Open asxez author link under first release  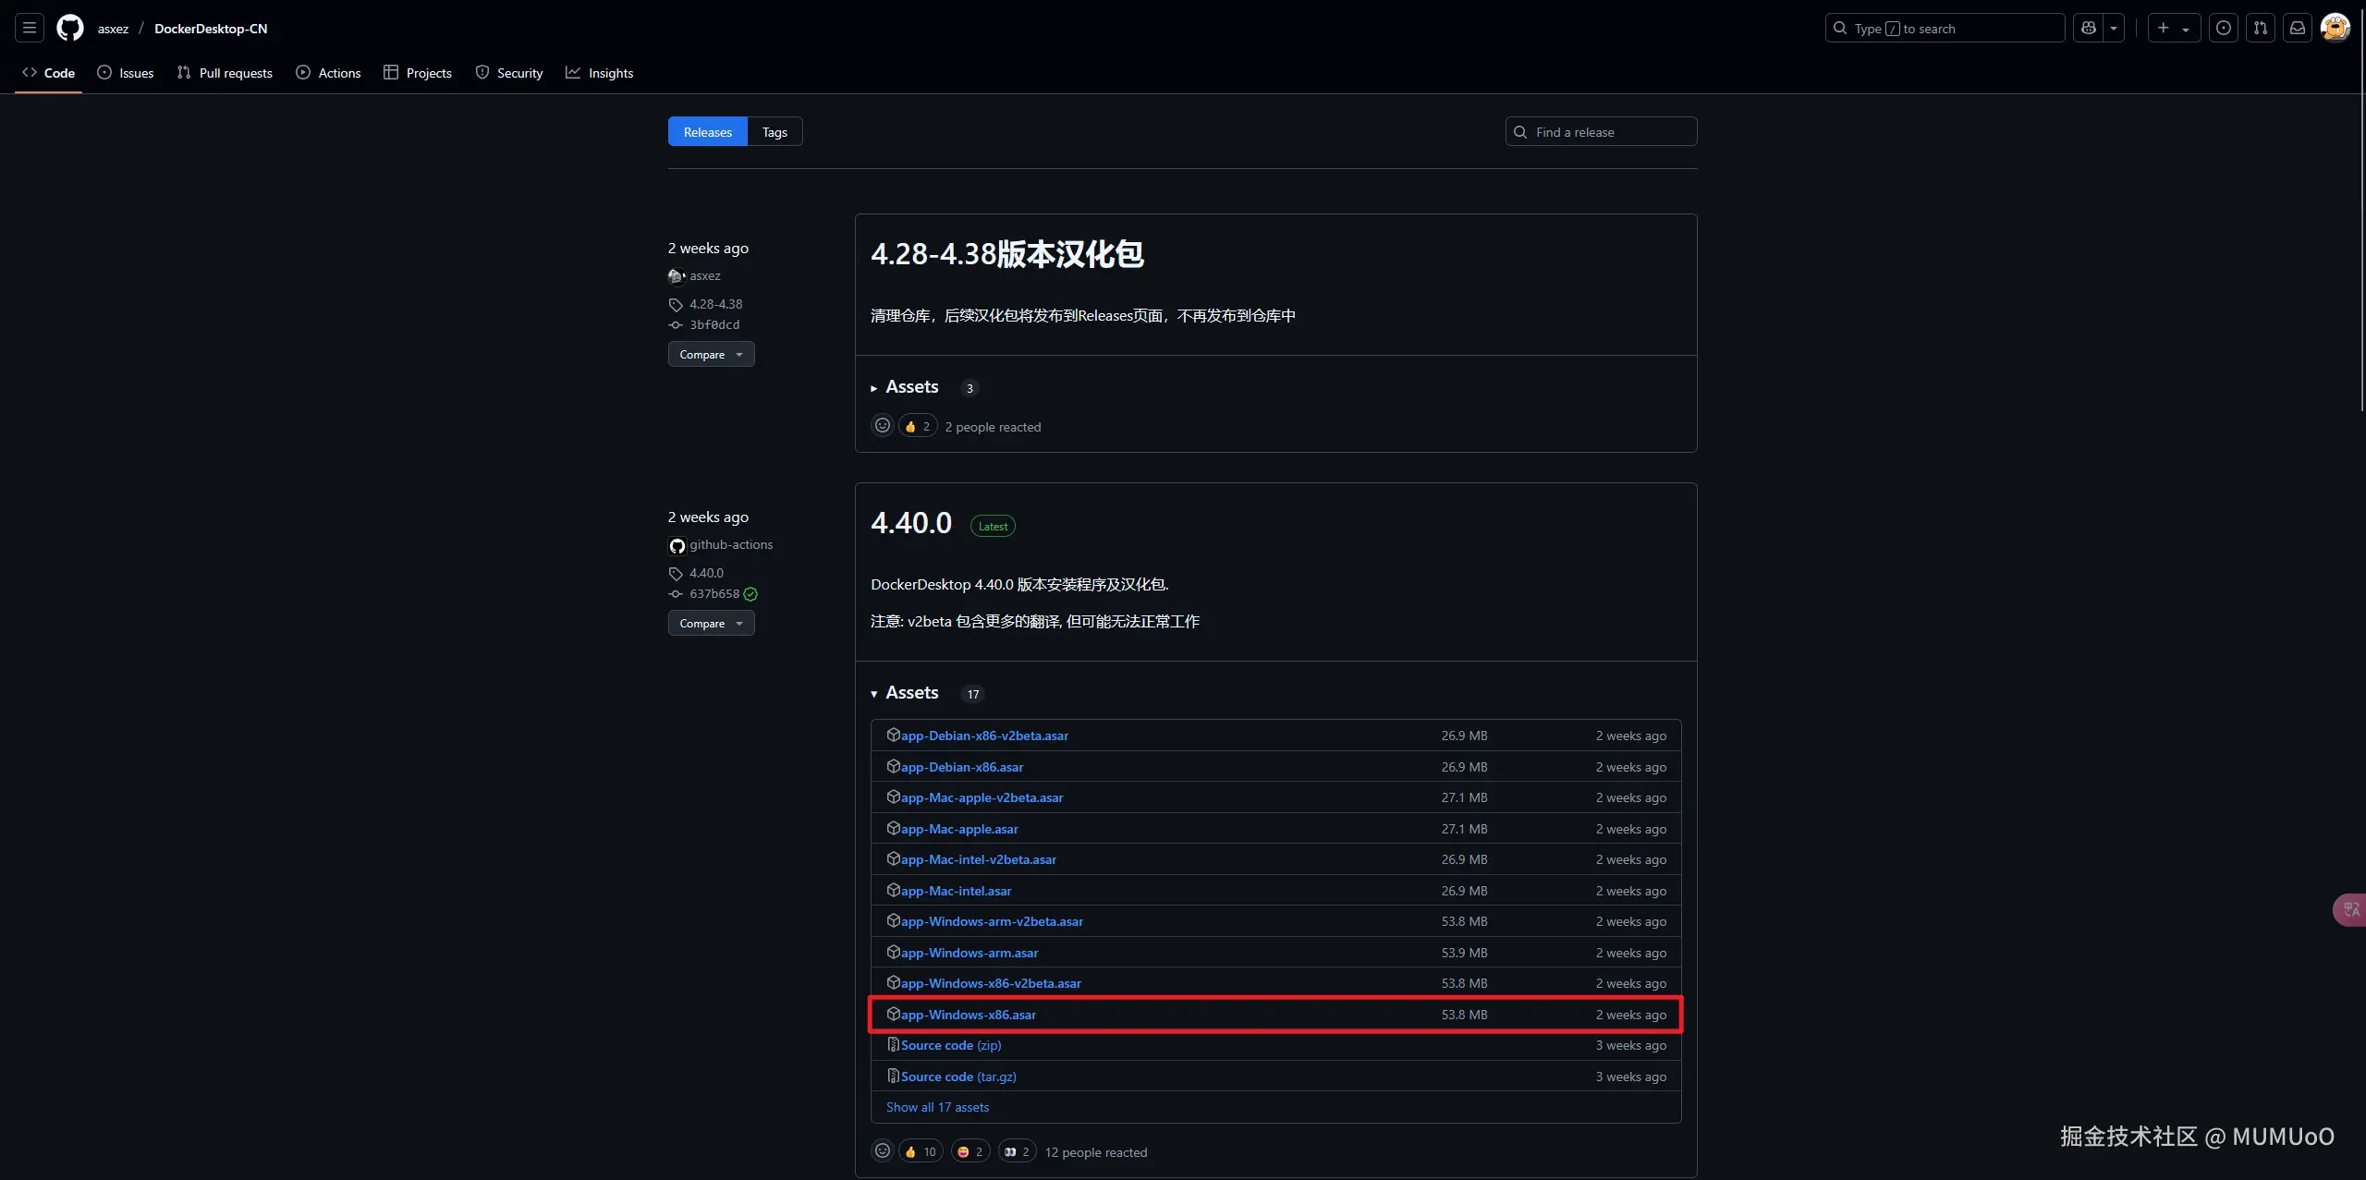tap(705, 275)
